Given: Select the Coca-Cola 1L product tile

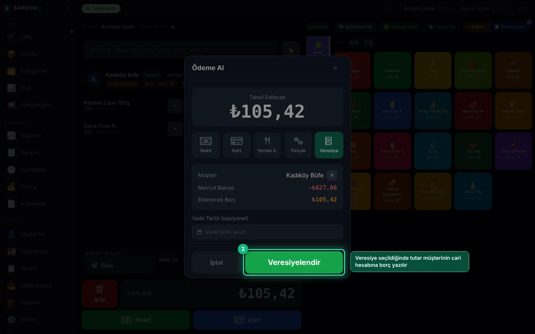Looking at the screenshot, I should point(392,151).
